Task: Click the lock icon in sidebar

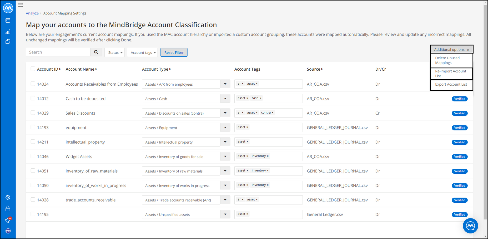Action: [8, 208]
